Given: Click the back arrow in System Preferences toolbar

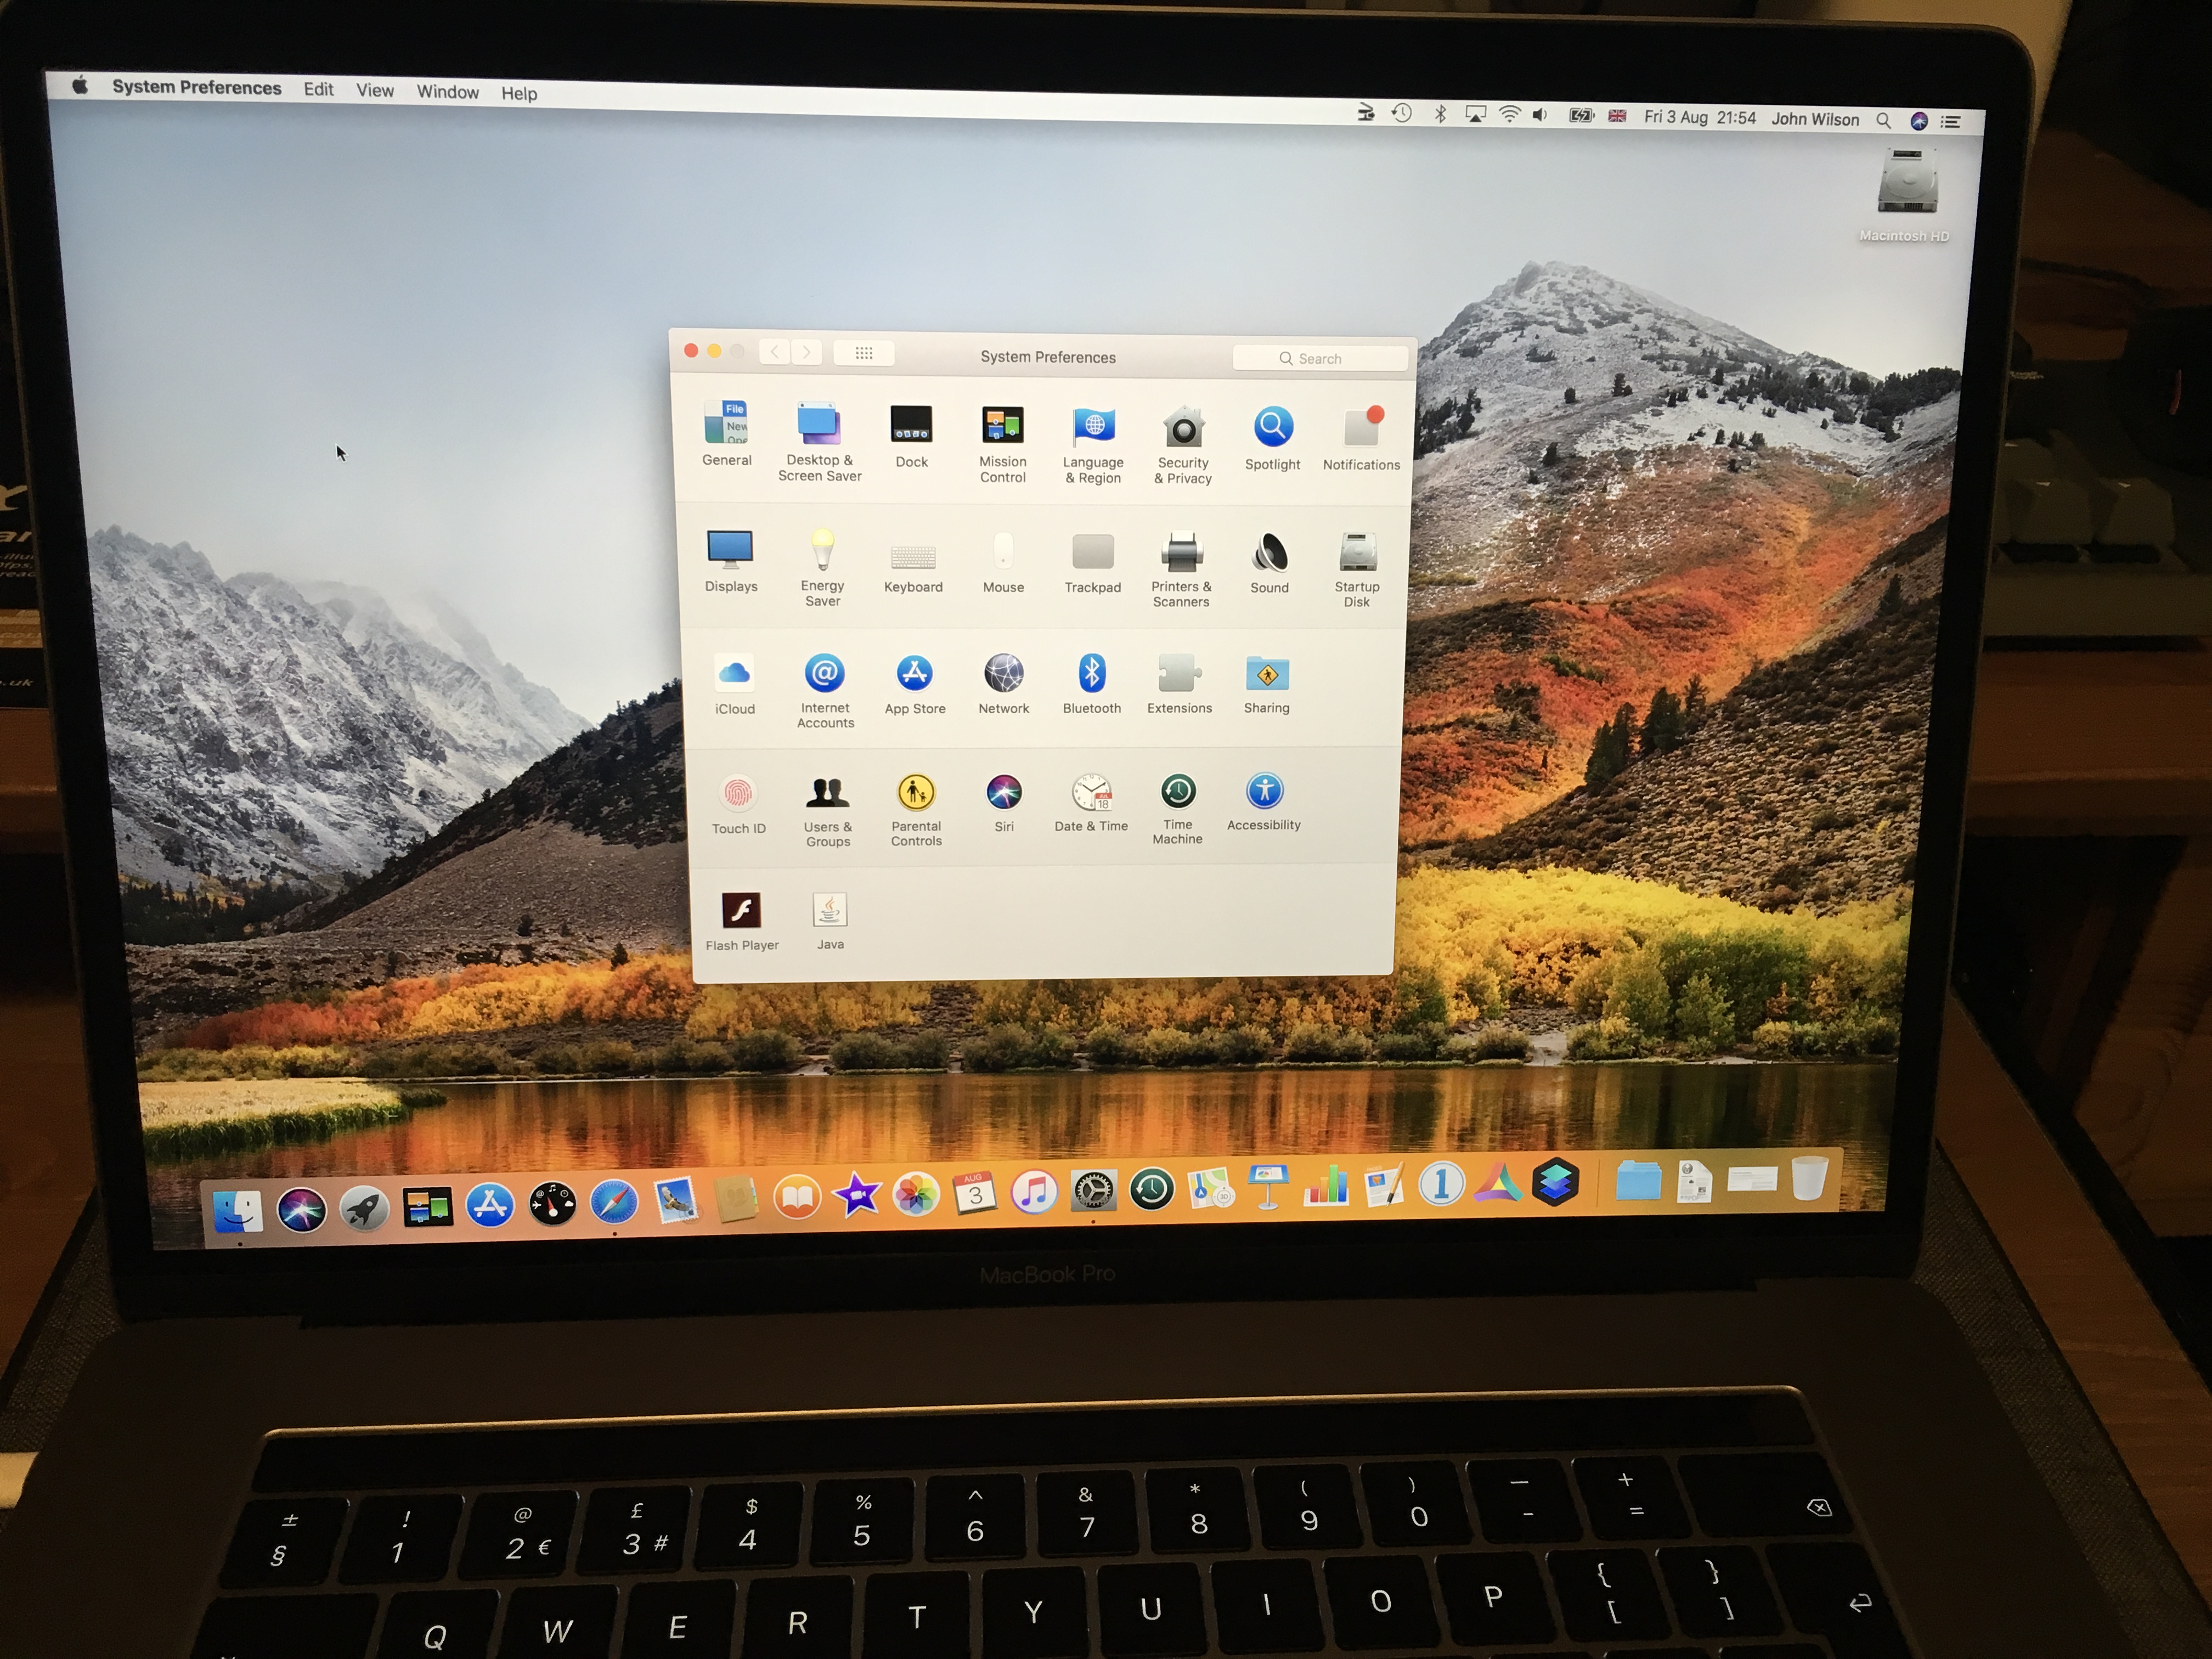Looking at the screenshot, I should click(774, 352).
